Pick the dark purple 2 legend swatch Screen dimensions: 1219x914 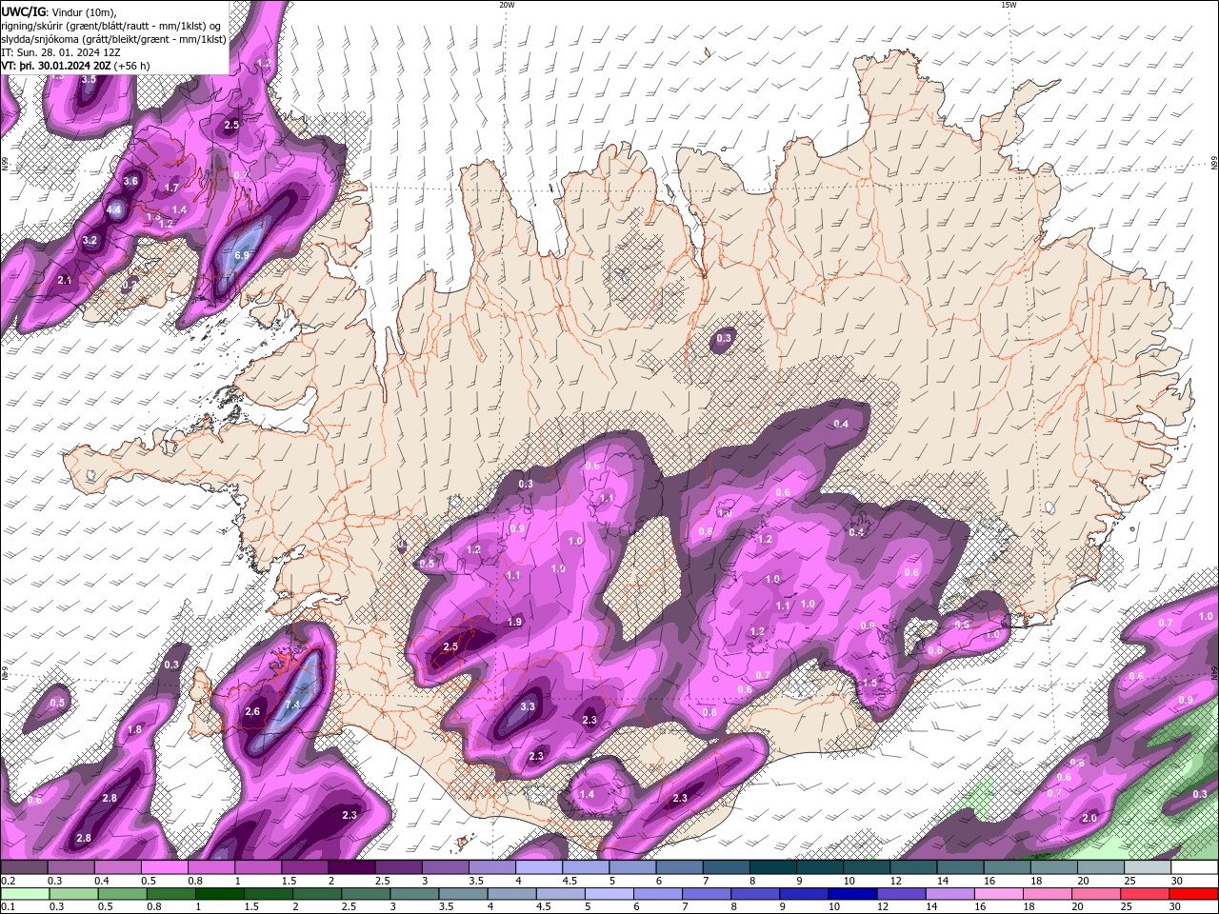[351, 867]
